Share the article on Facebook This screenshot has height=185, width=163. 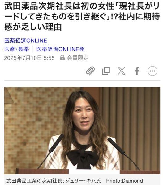(137, 71)
